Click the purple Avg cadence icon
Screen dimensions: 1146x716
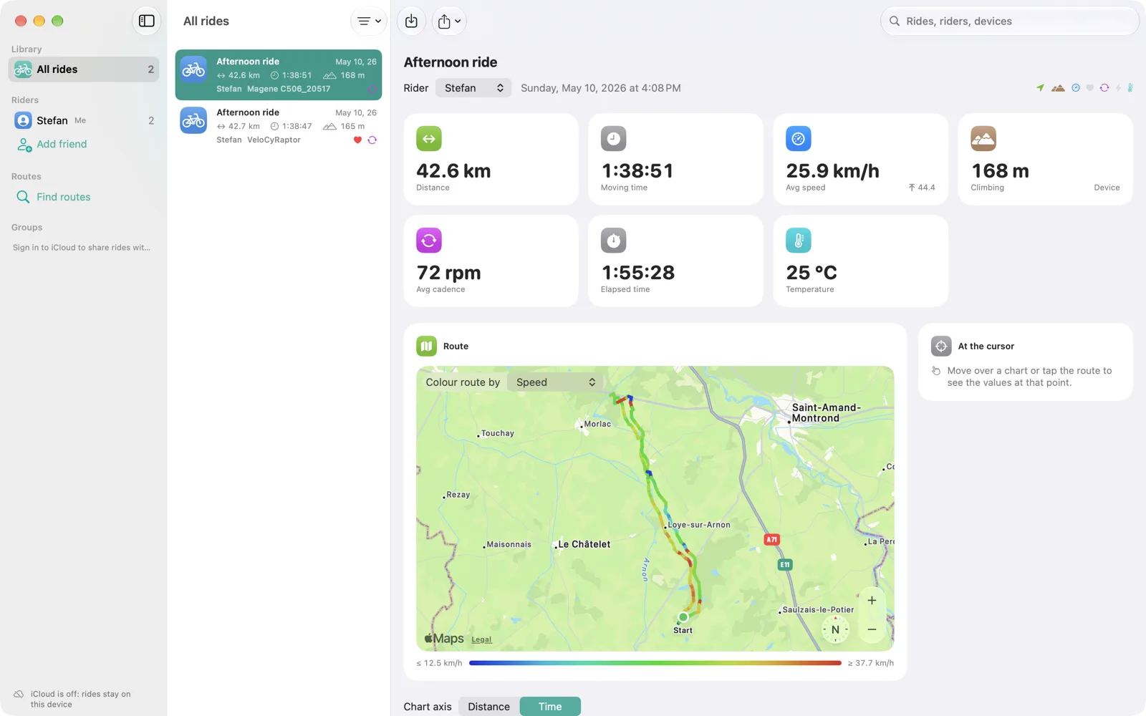(x=429, y=241)
